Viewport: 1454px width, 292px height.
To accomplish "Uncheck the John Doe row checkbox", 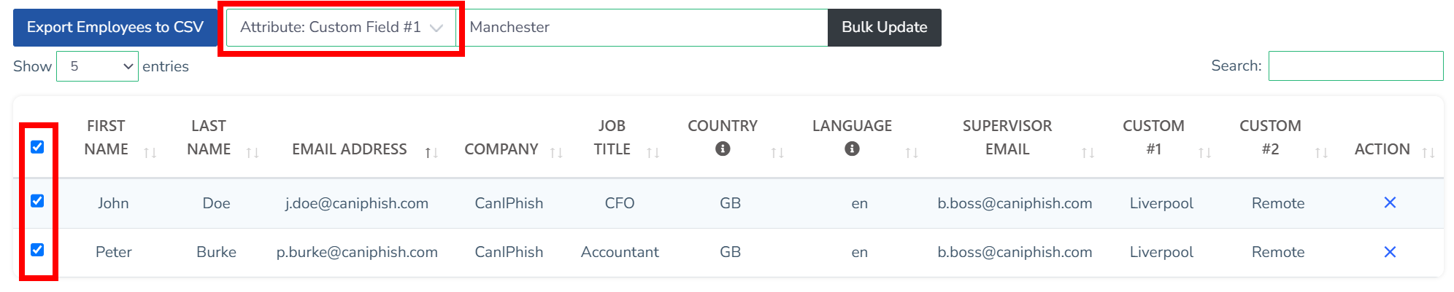I will (37, 201).
